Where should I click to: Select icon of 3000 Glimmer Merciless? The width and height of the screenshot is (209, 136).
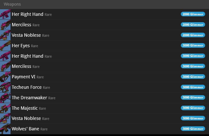pos(5,66)
